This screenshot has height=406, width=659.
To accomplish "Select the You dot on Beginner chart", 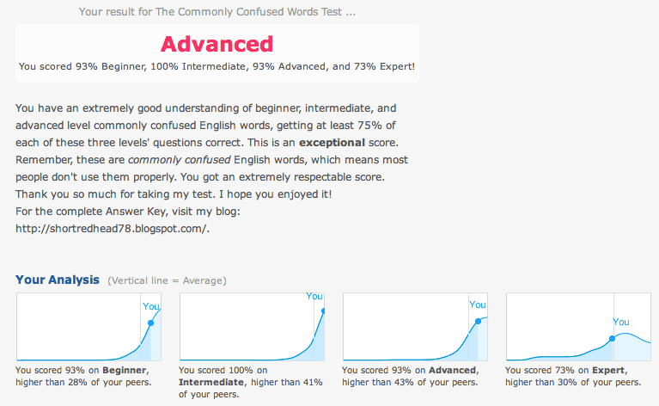I will pyautogui.click(x=151, y=323).
